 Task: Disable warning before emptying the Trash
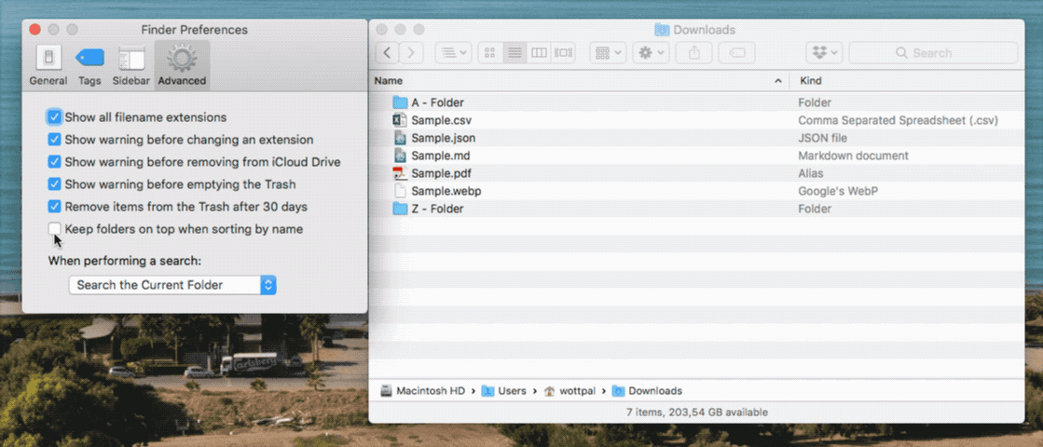pyautogui.click(x=55, y=184)
